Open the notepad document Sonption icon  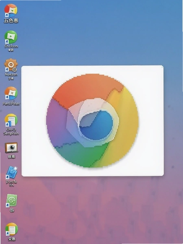(x=11, y=120)
